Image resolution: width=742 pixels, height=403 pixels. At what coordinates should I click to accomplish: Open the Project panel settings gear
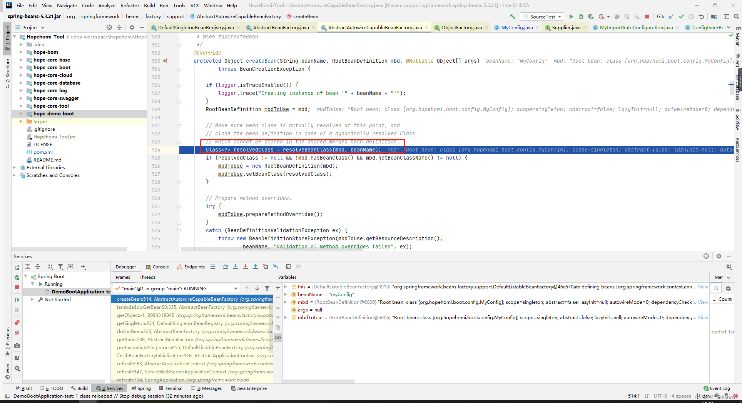132,27
